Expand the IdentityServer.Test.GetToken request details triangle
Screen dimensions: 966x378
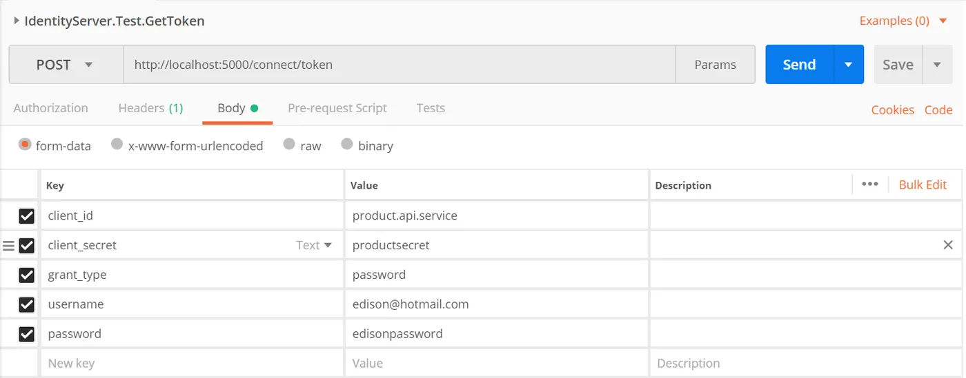[x=17, y=21]
